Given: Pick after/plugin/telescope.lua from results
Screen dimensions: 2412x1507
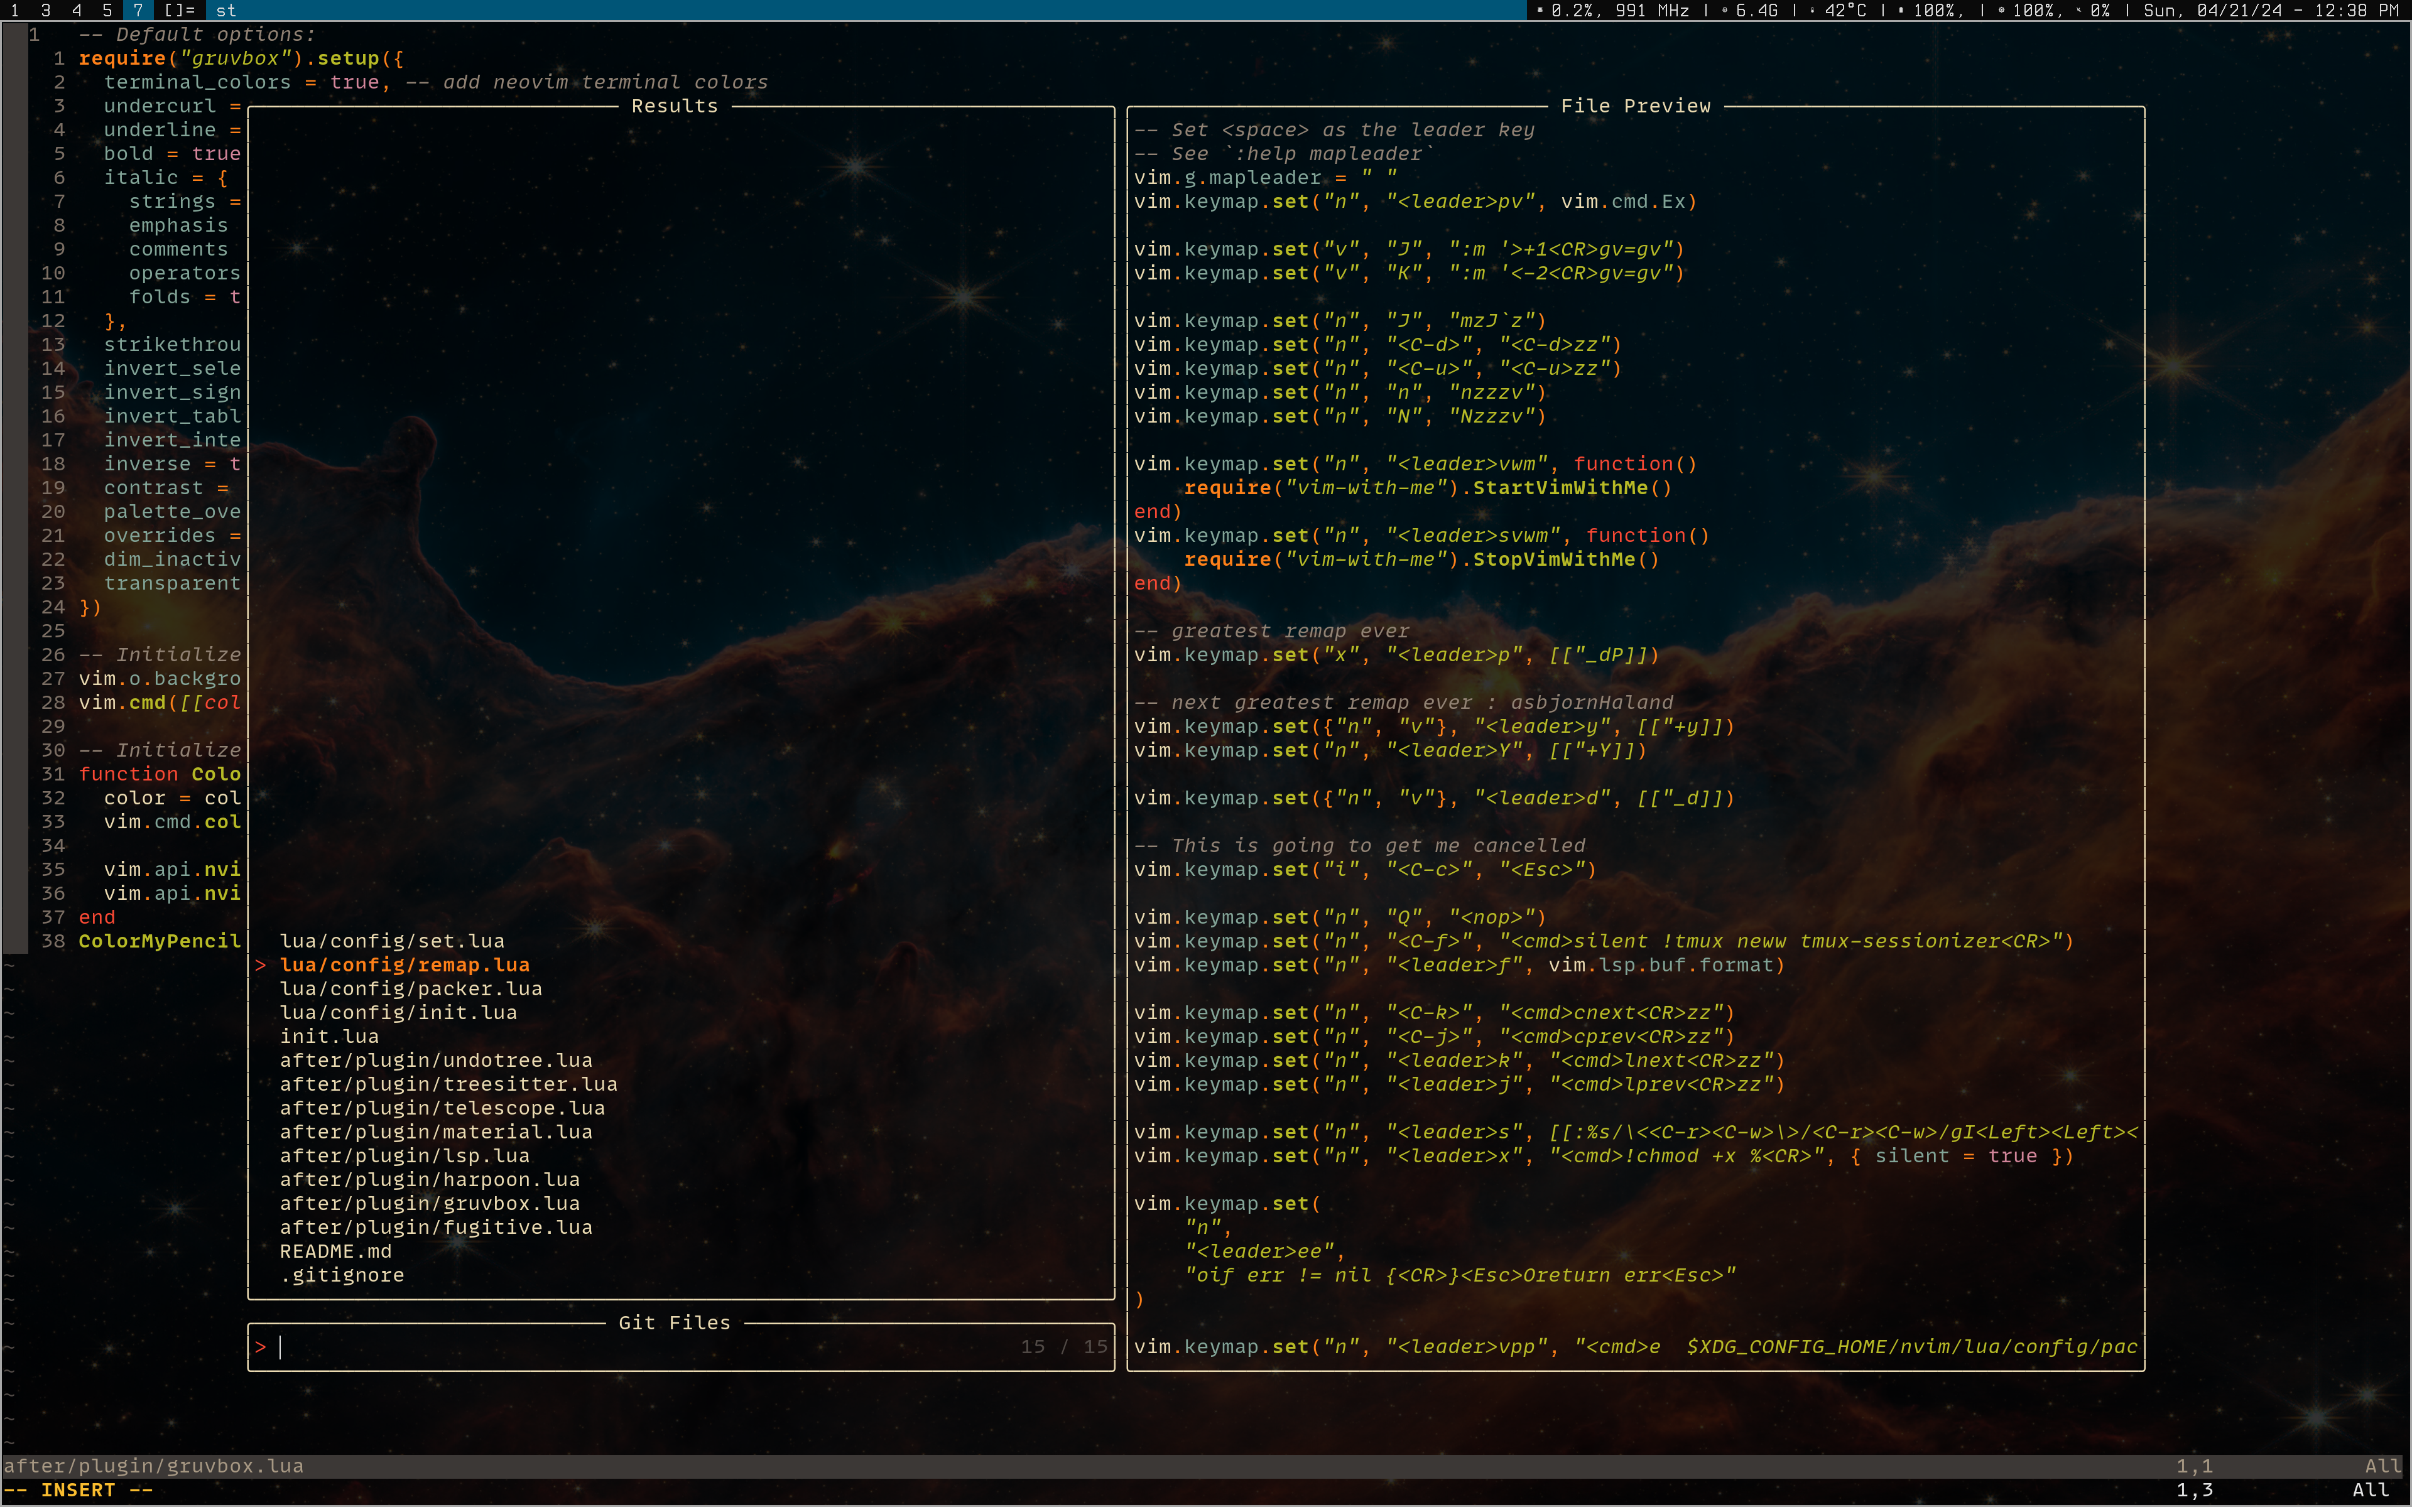Looking at the screenshot, I should pos(442,1107).
